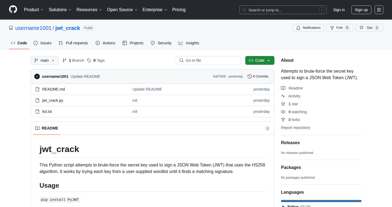The height and width of the screenshot is (207, 392).
Task: Click the Readme link in About sidebar
Action: point(292,88)
